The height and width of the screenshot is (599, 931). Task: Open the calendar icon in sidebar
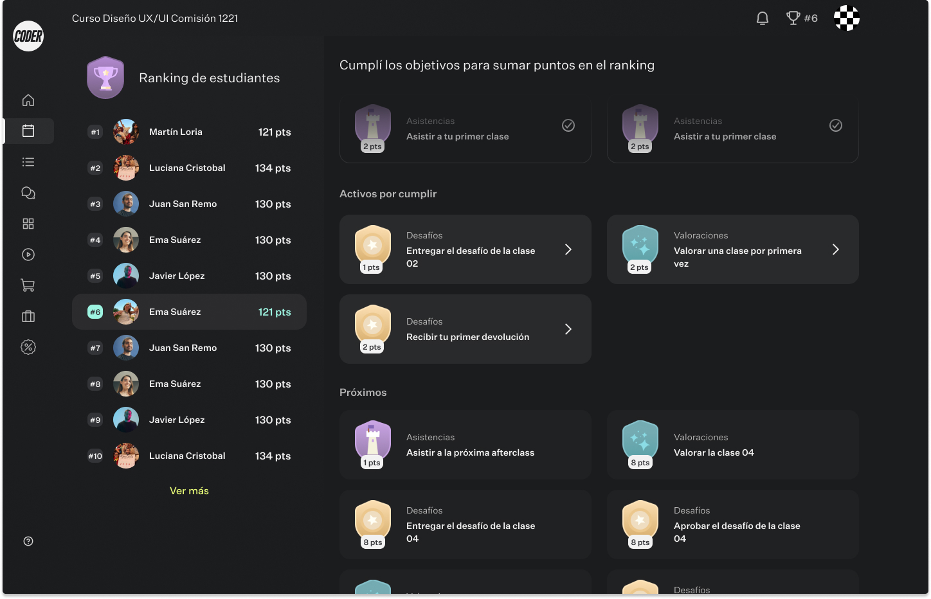28,131
